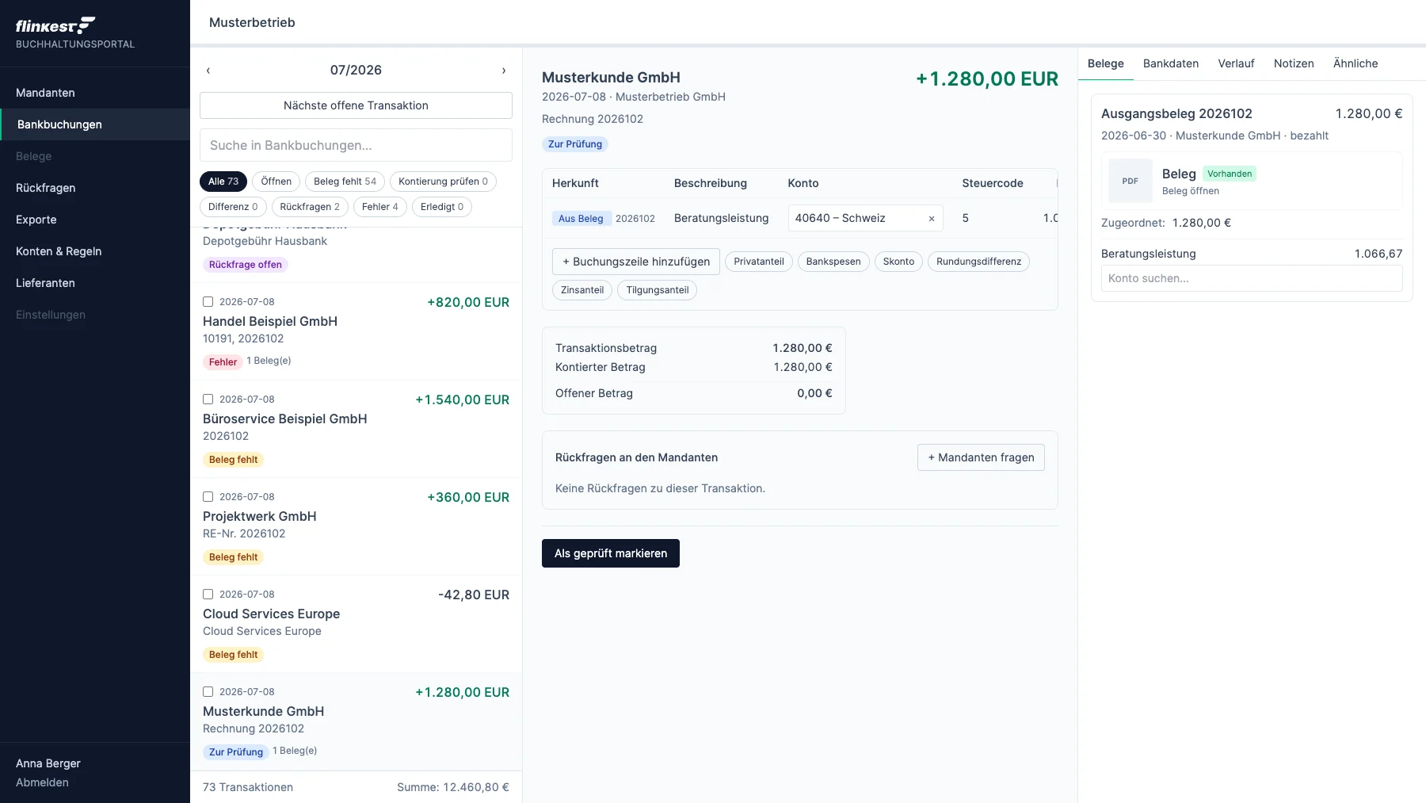1426x803 pixels.
Task: Tick checkbox for Handel Beispiel GmbH transaction
Action: click(x=208, y=302)
